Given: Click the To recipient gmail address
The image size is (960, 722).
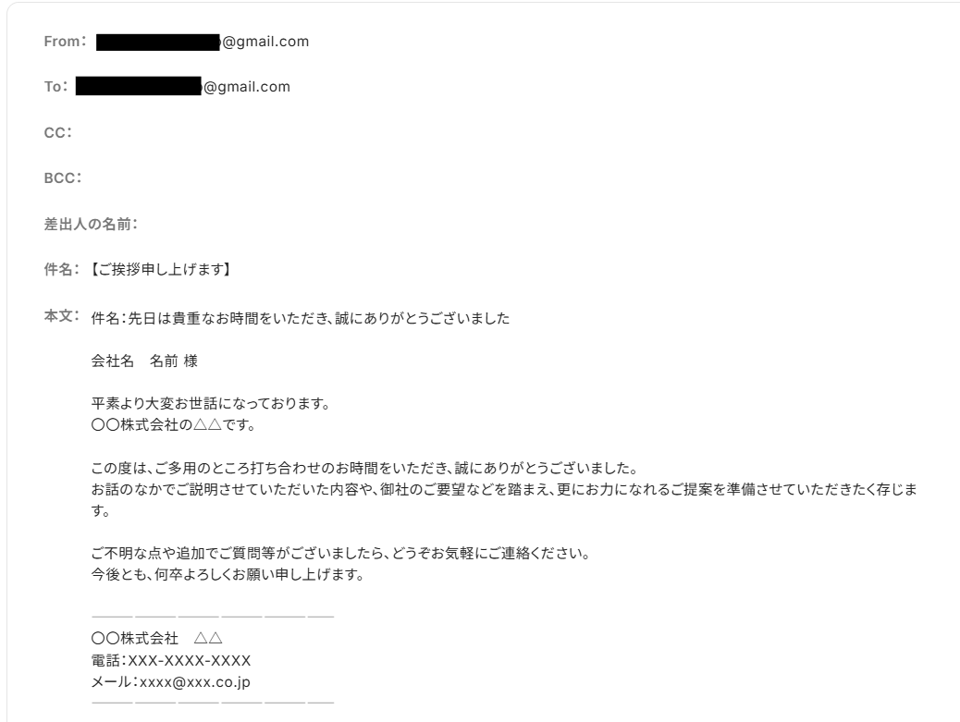Looking at the screenshot, I should point(183,86).
